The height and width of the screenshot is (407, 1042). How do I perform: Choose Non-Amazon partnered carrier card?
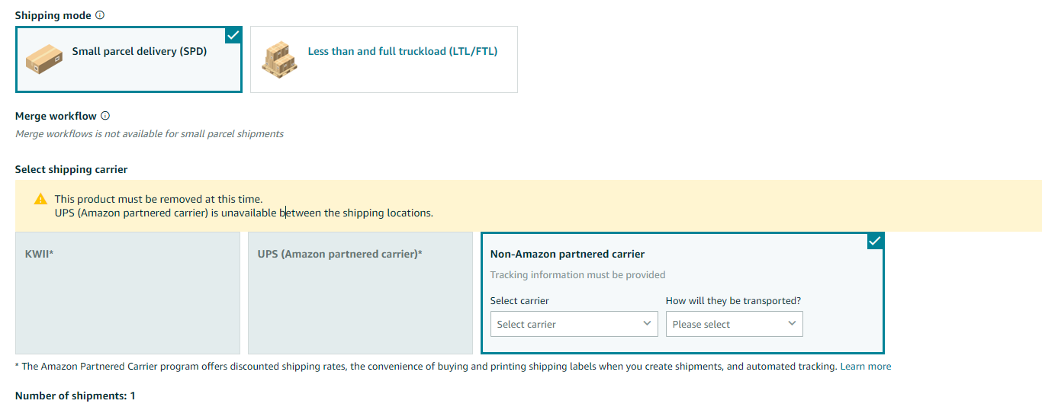[683, 293]
